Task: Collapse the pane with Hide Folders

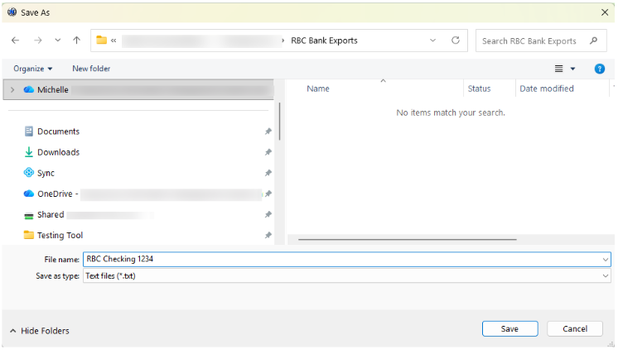Action: pos(39,331)
